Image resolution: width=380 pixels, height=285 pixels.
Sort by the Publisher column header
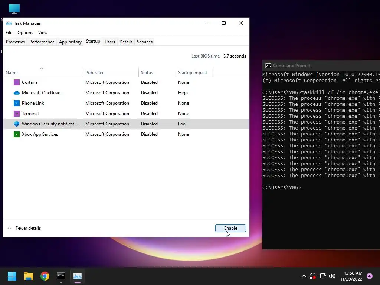click(x=111, y=73)
